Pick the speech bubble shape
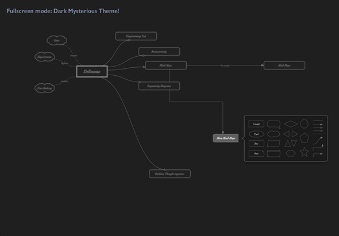This screenshot has width=339, height=236. tap(273, 124)
